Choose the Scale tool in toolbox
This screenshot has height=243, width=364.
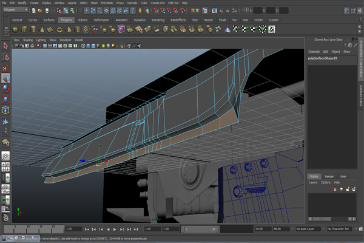pos(5,99)
